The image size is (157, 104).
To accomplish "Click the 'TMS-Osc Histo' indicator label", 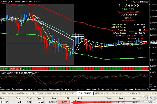I will tap(7, 69).
